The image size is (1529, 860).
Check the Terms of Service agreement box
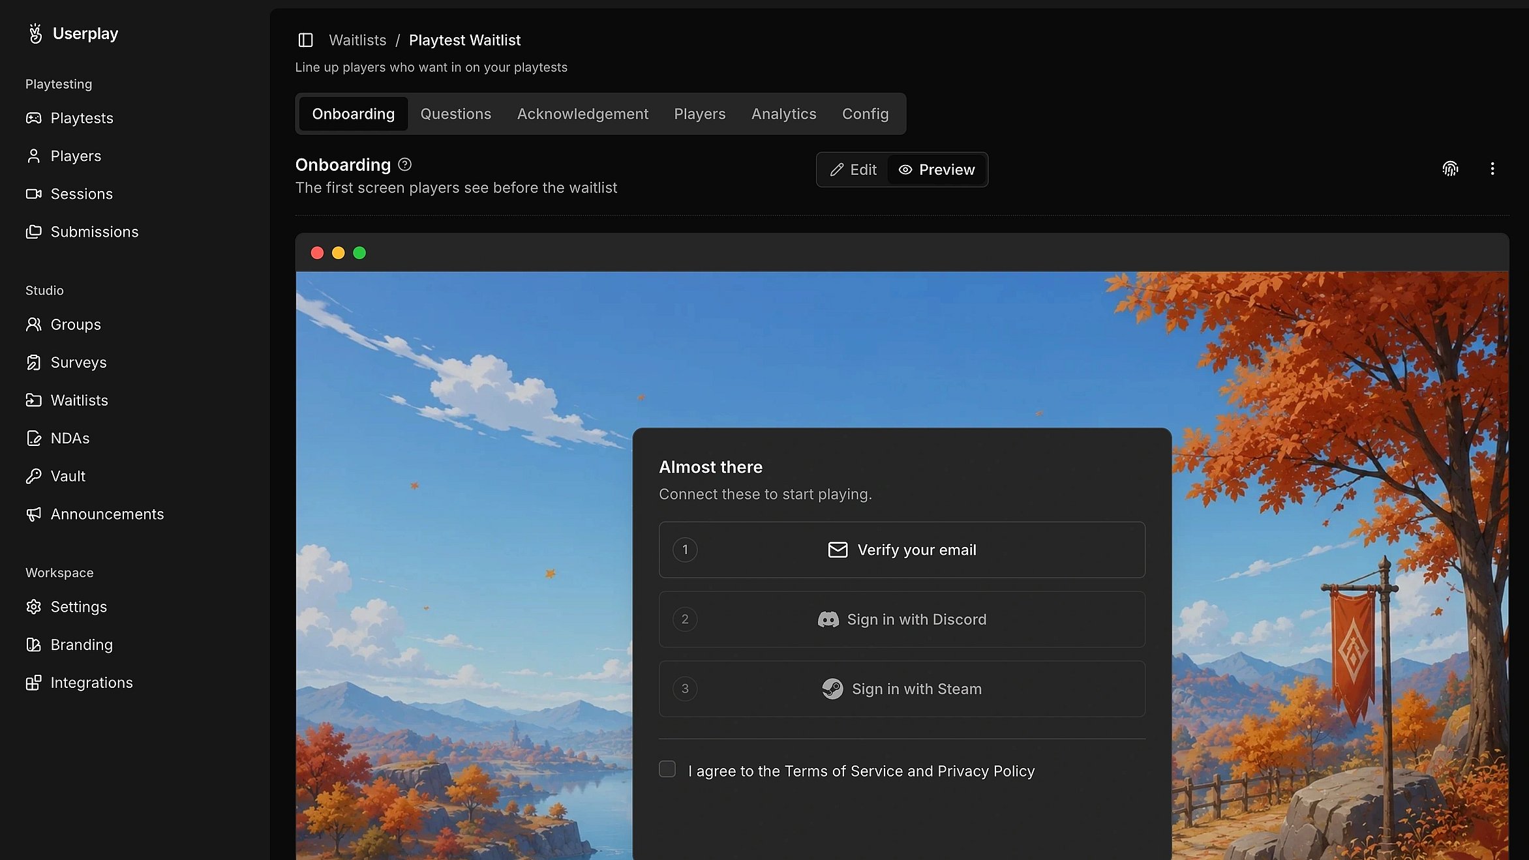click(667, 769)
